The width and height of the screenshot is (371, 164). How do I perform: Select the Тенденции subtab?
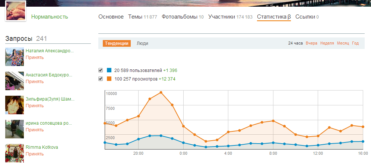117,43
